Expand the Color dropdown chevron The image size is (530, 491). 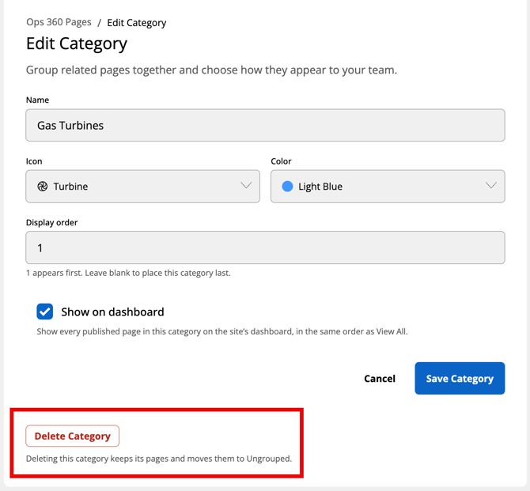pyautogui.click(x=491, y=186)
